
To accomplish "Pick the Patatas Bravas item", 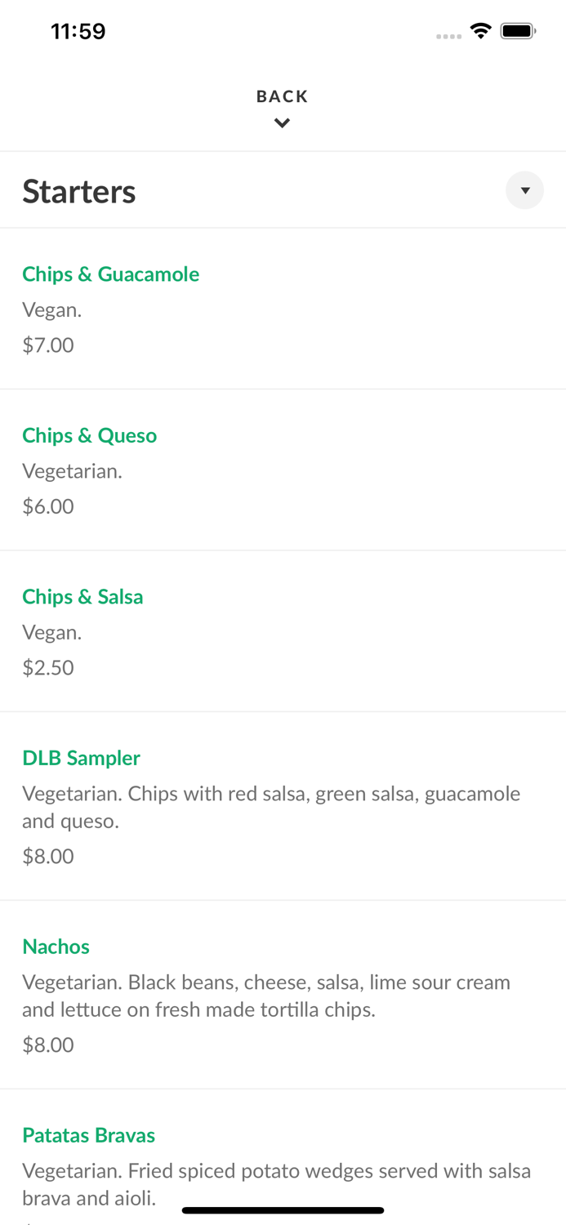I will [x=88, y=1135].
